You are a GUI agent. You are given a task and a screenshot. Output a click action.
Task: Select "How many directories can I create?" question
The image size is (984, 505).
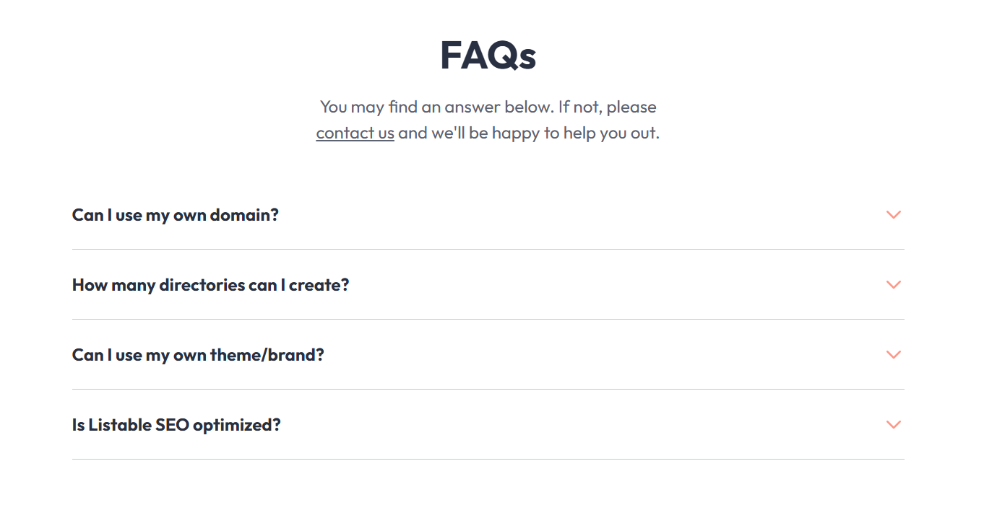[x=210, y=285]
